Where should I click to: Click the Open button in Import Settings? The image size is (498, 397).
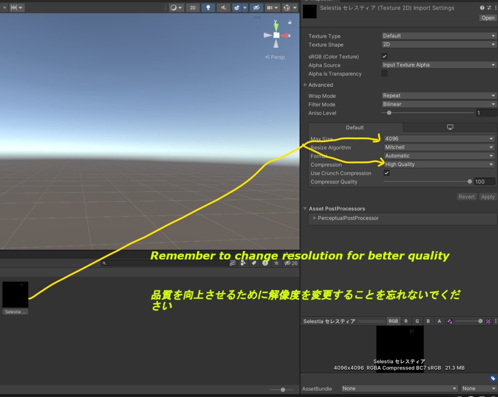[x=488, y=18]
